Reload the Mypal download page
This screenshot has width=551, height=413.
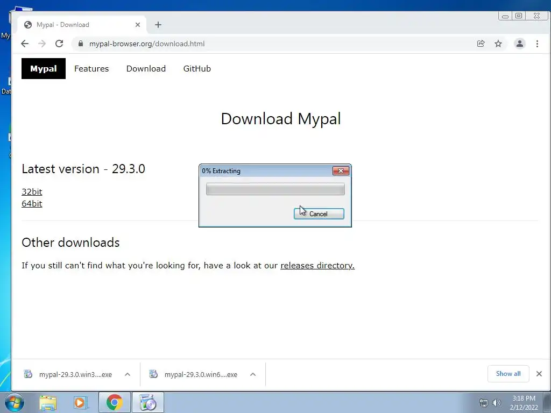pos(59,44)
